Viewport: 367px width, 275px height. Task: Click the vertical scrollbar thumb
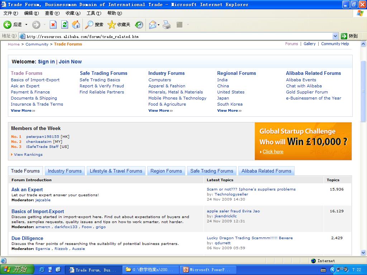363,91
